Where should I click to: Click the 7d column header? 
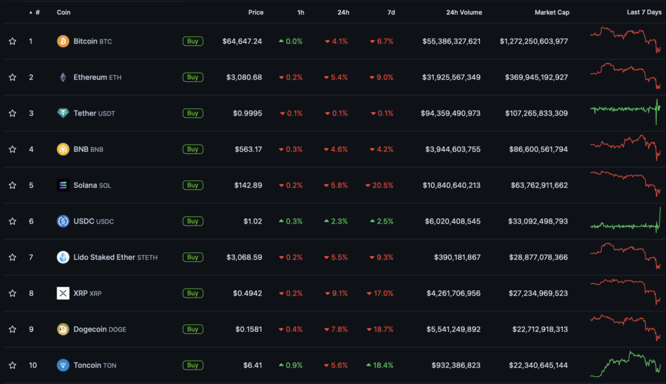(390, 12)
